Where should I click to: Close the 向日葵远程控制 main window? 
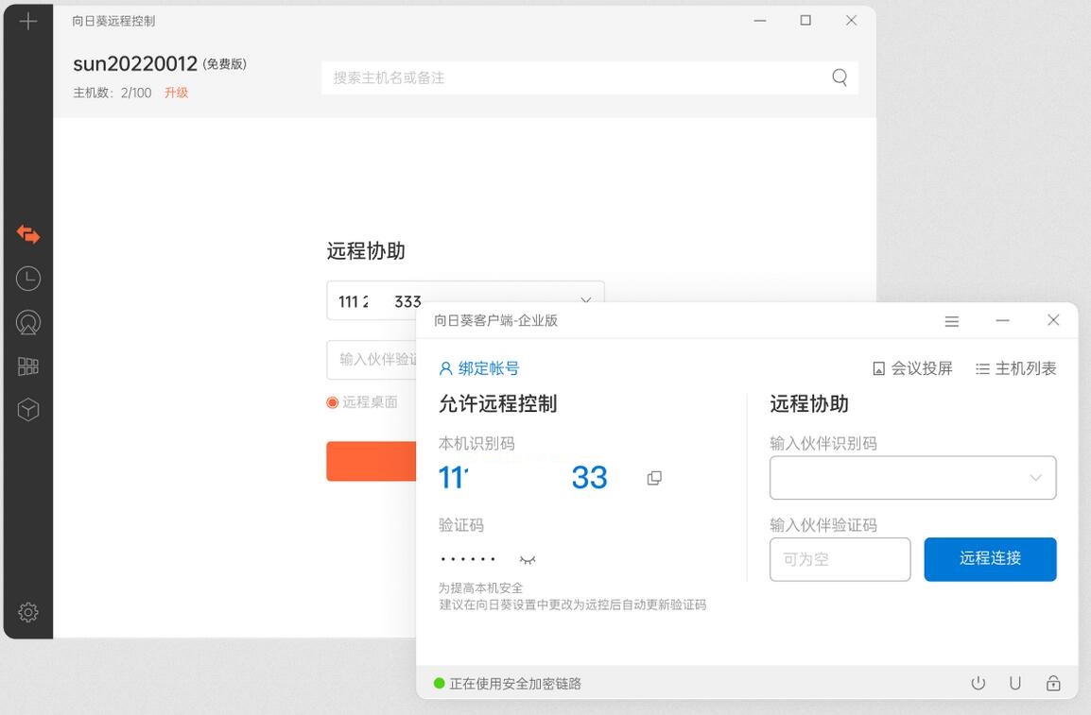(851, 20)
